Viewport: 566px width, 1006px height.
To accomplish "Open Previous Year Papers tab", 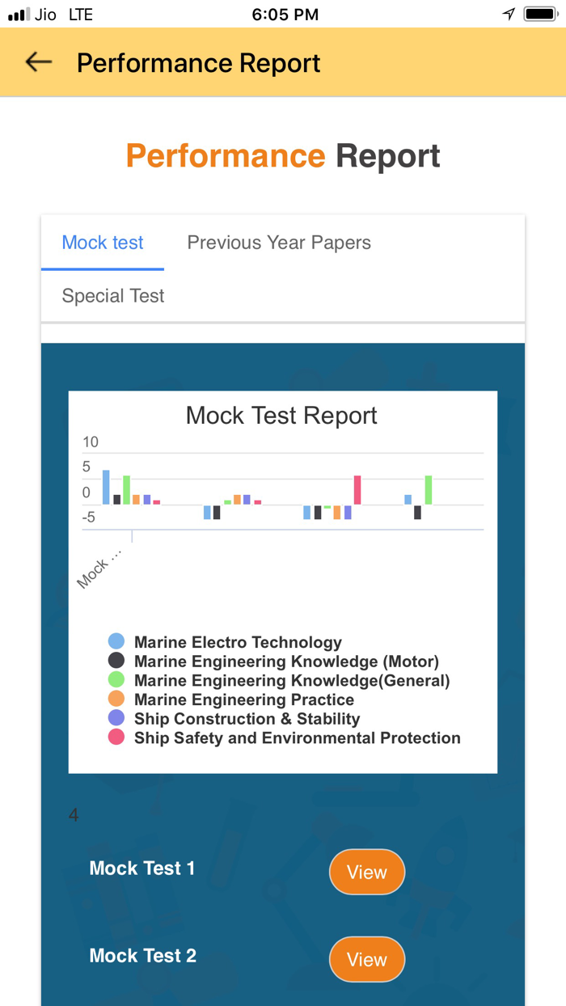I will pos(279,243).
